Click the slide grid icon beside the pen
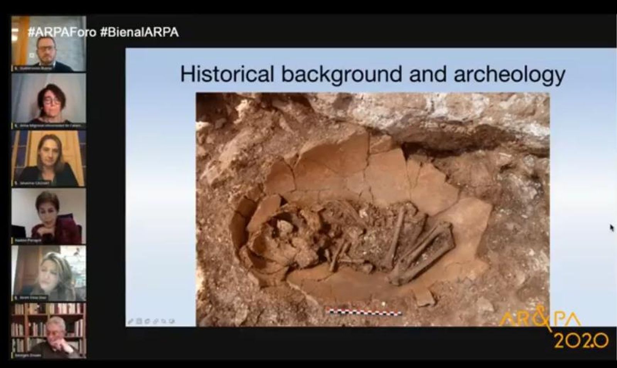Image resolution: width=617 pixels, height=368 pixels. [139, 321]
